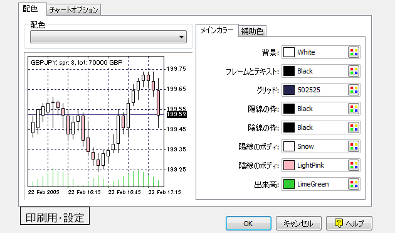This screenshot has width=395, height=233.
Task: Switch to the チャートオプション tab
Action: click(x=73, y=10)
